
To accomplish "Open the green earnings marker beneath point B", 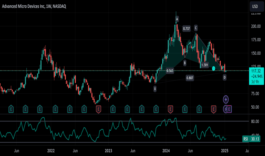I will 185,109.
